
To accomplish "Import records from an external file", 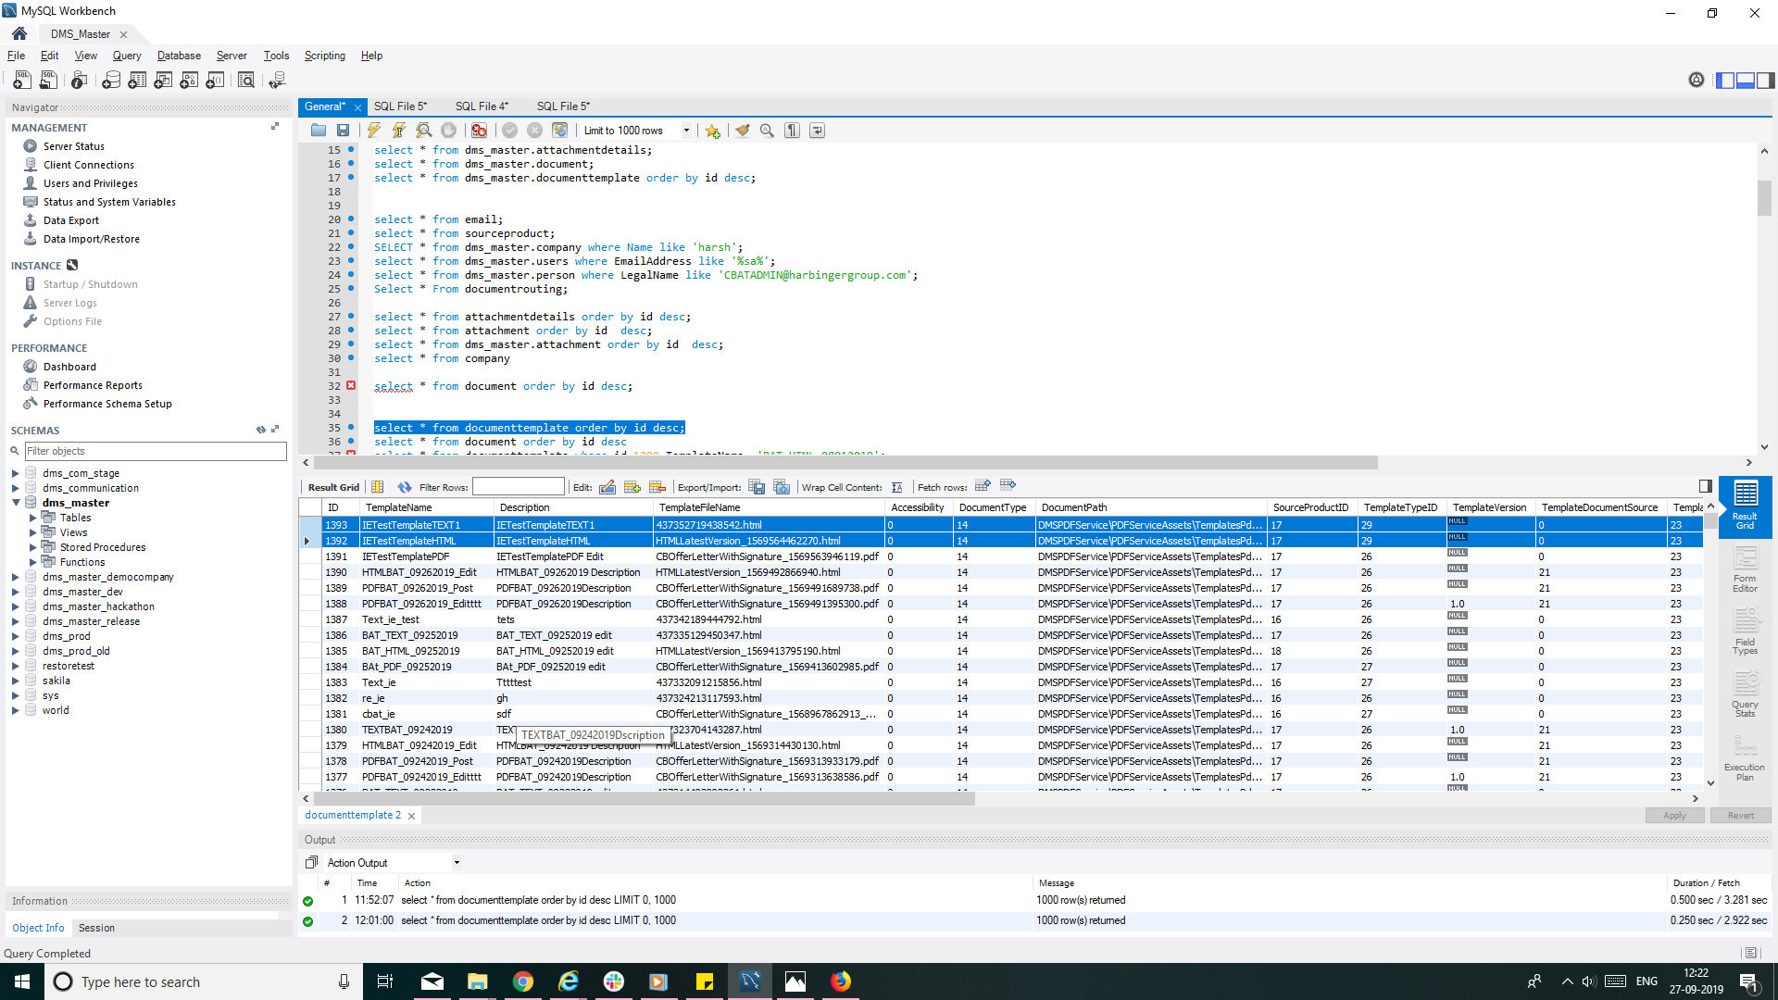I will click(782, 487).
